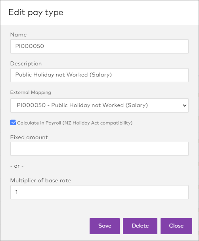Click the Fixed amount label
The width and height of the screenshot is (199, 241).
pyautogui.click(x=29, y=137)
